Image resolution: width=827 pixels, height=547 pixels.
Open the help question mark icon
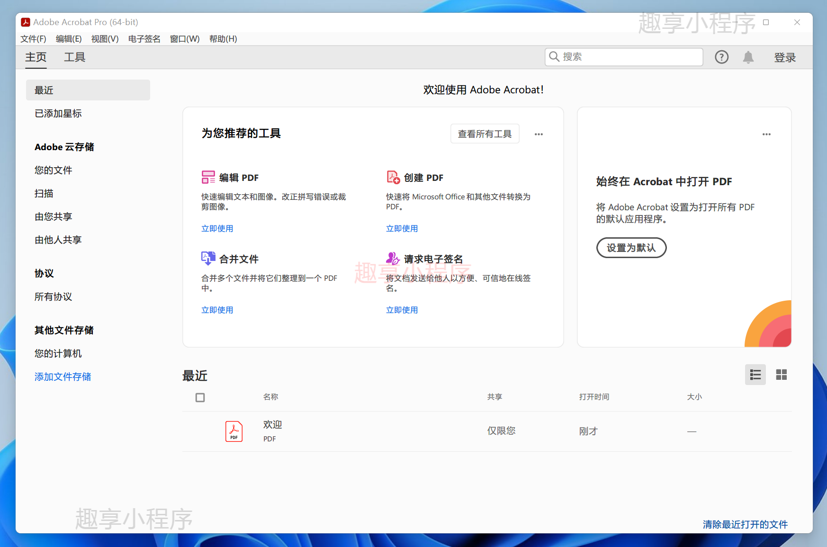pos(721,57)
